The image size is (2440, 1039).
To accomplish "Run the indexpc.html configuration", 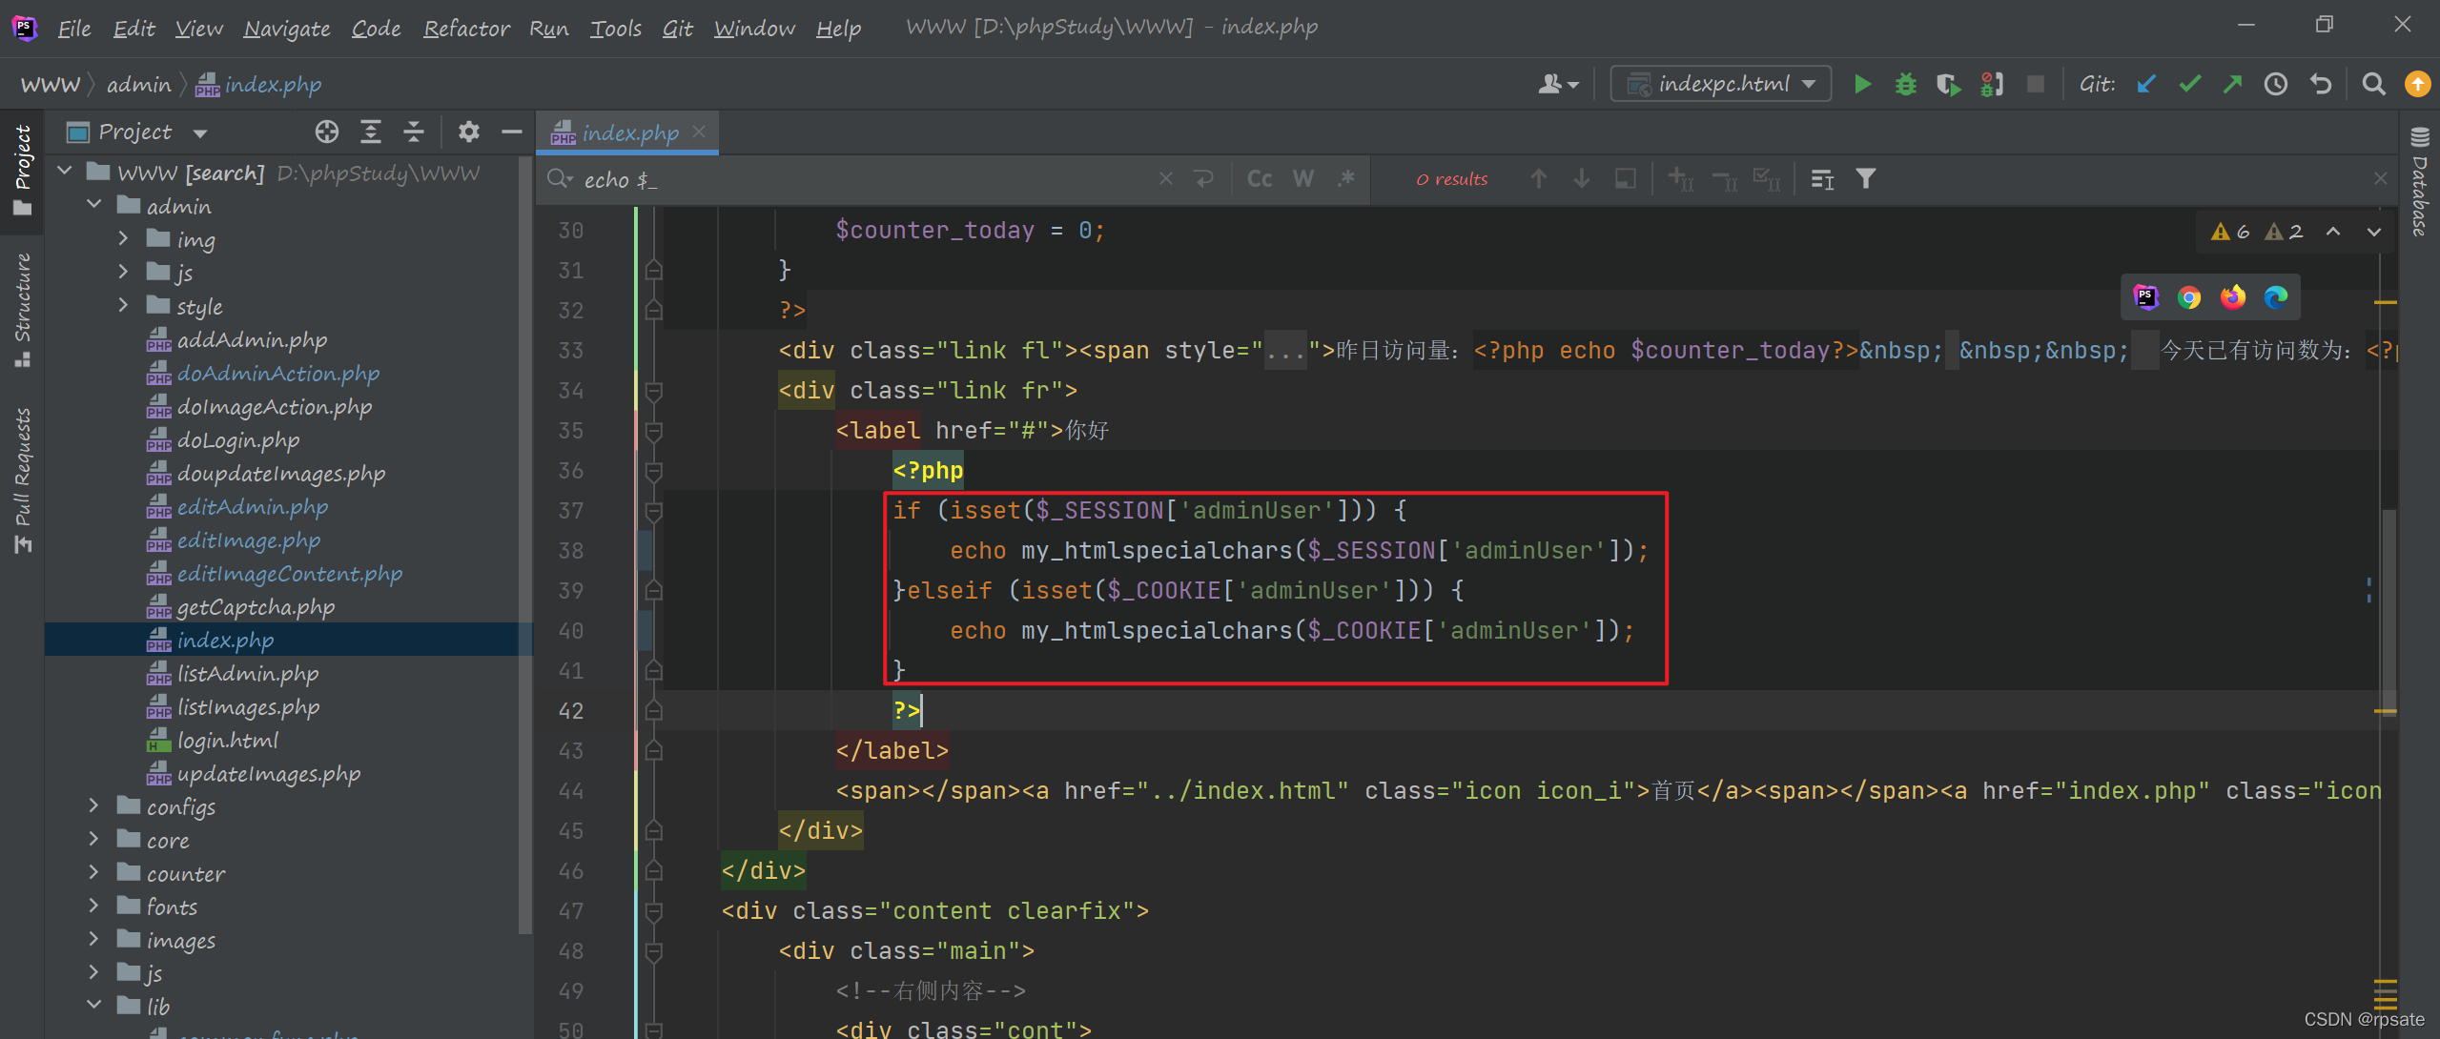I will [1861, 84].
